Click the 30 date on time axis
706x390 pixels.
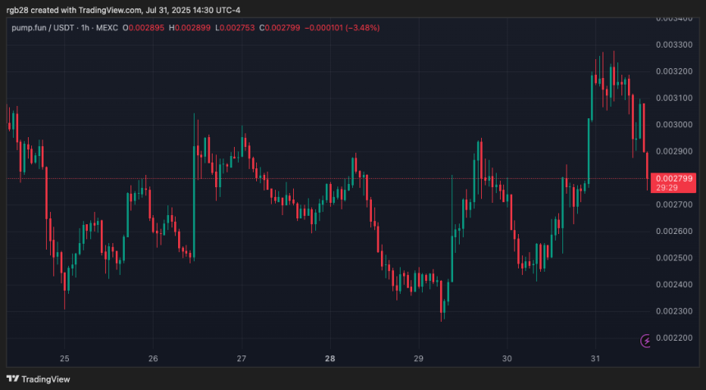coord(507,359)
